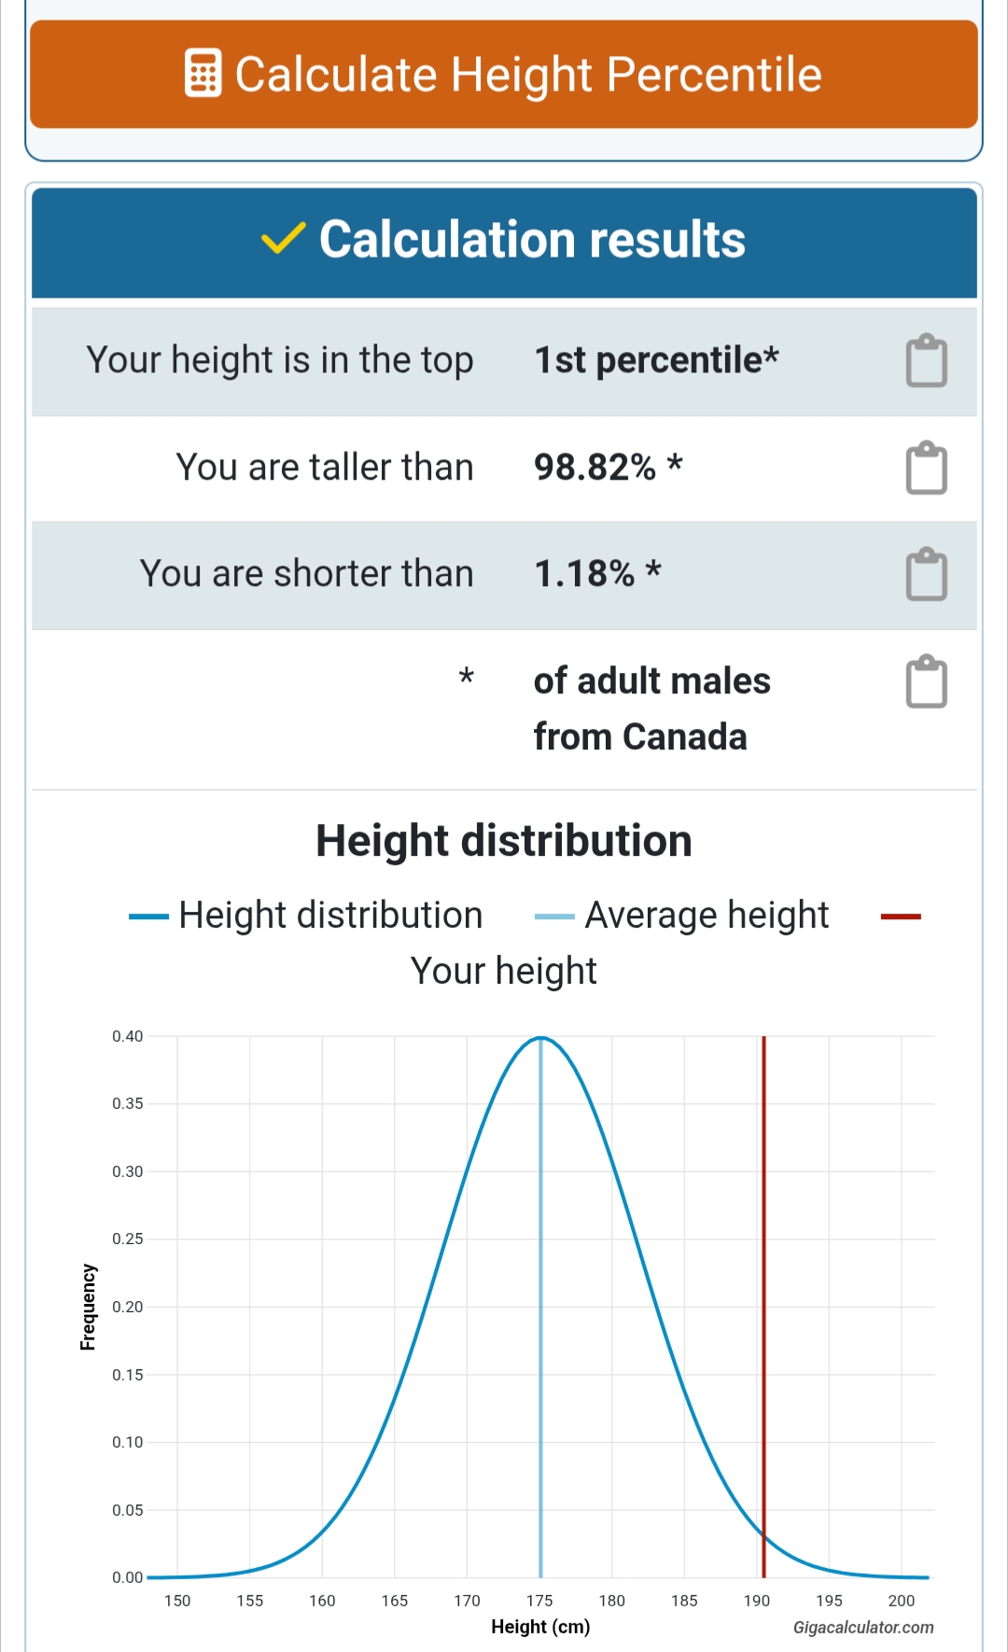Viewport: 1008px width, 1652px height.
Task: Copy the 1.18% shorter-than value
Action: click(926, 574)
